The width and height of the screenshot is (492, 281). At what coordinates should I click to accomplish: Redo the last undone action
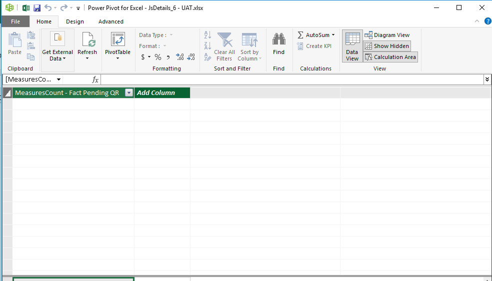point(64,7)
